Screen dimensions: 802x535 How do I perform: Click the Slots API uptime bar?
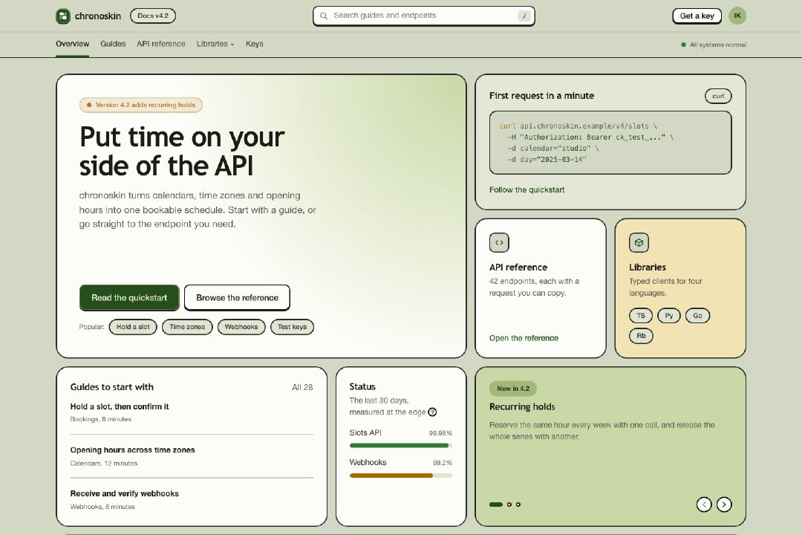point(400,445)
